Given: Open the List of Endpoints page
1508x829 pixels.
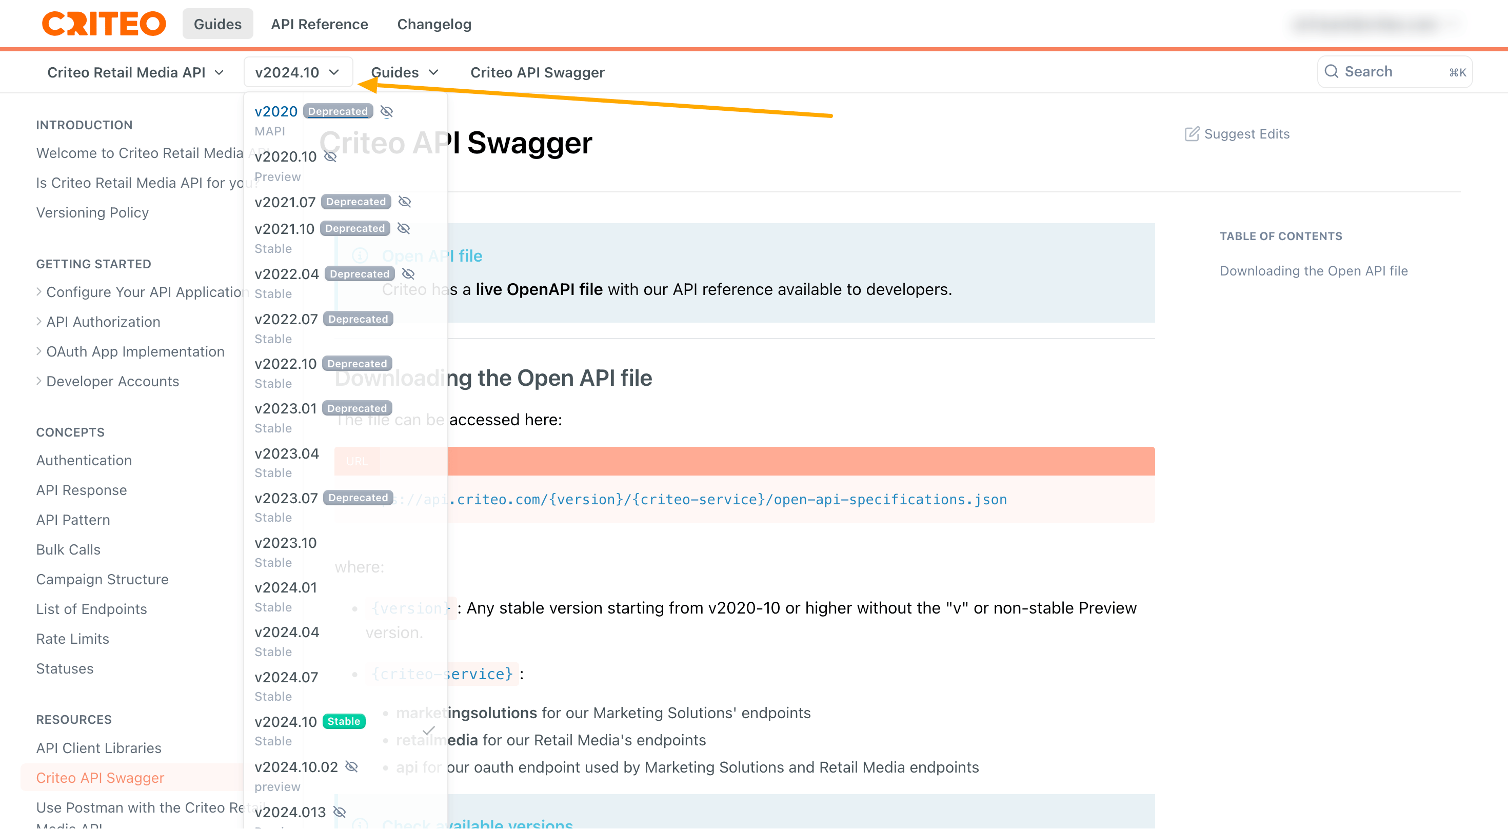Looking at the screenshot, I should (91, 609).
